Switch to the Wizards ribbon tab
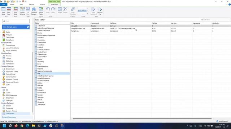 click(42, 5)
